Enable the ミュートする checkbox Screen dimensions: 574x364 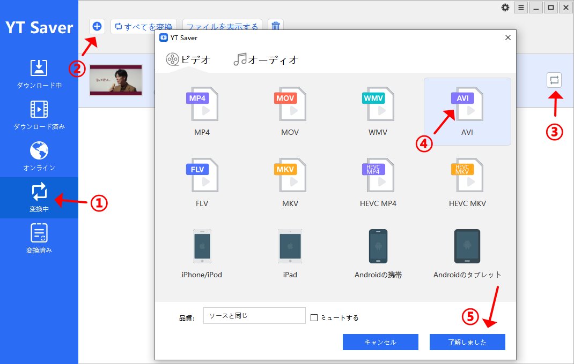coord(314,317)
